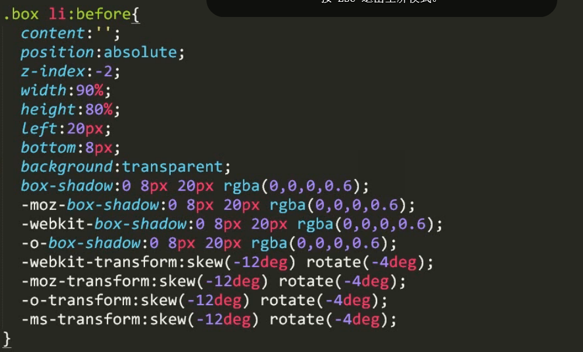Place cursor on the content property
The image size is (583, 352).
coord(51,33)
